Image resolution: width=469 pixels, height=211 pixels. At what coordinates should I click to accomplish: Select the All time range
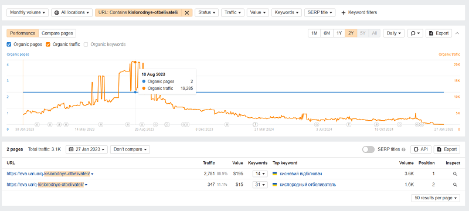(x=374, y=33)
